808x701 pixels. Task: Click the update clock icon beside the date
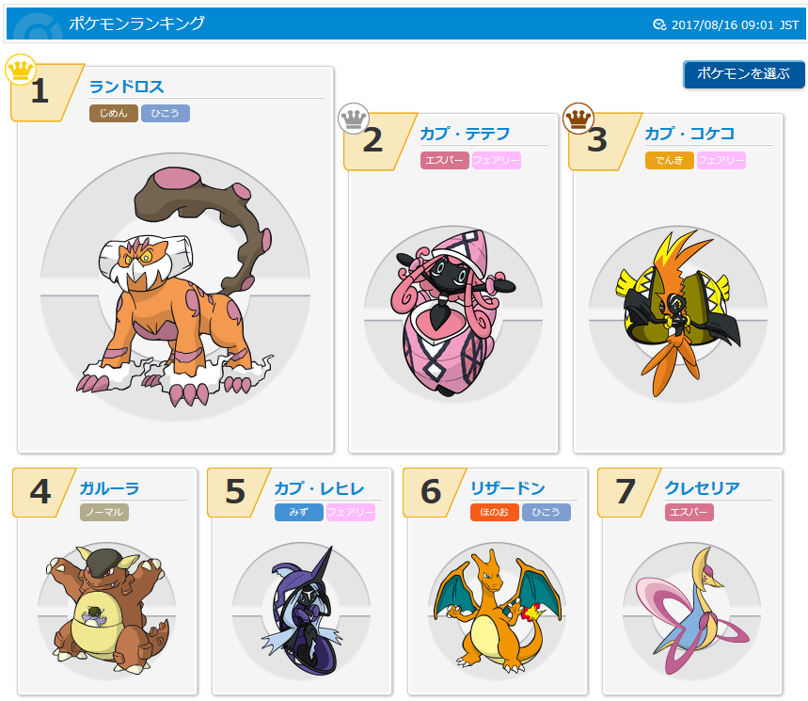659,24
